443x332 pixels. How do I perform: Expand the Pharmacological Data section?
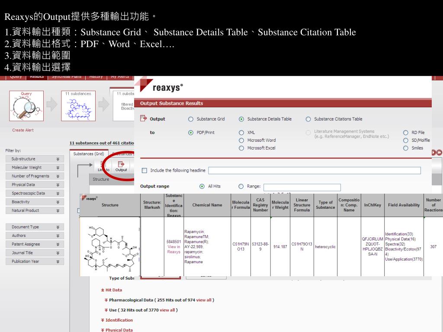click(x=106, y=300)
